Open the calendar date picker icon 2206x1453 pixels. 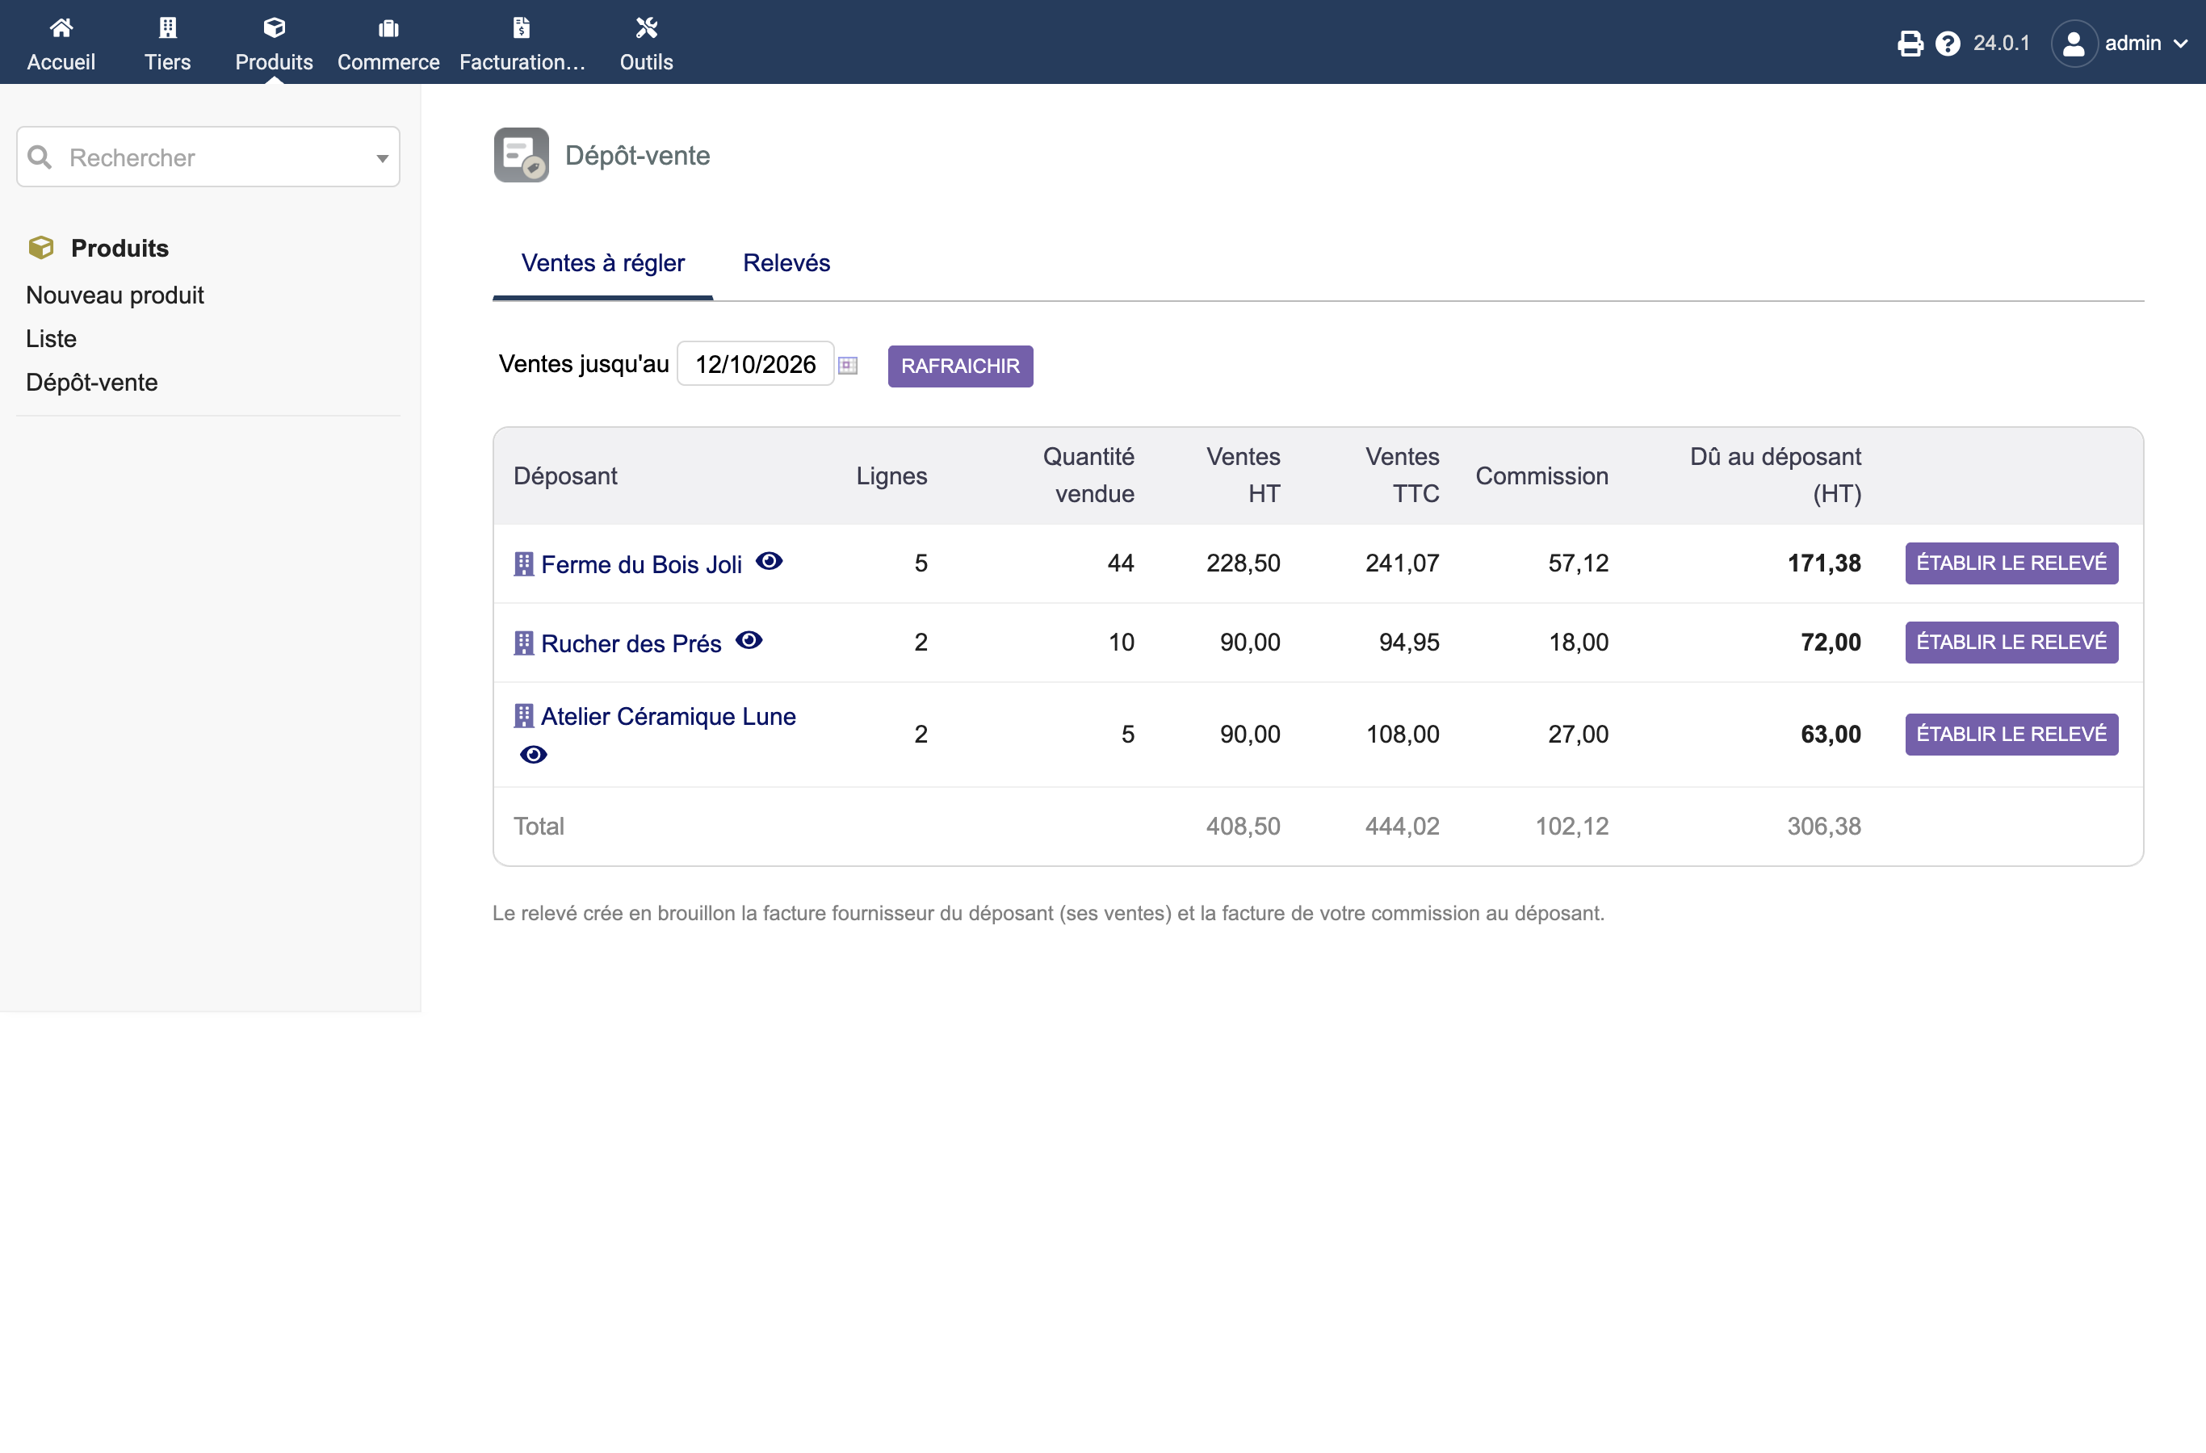pyautogui.click(x=847, y=365)
